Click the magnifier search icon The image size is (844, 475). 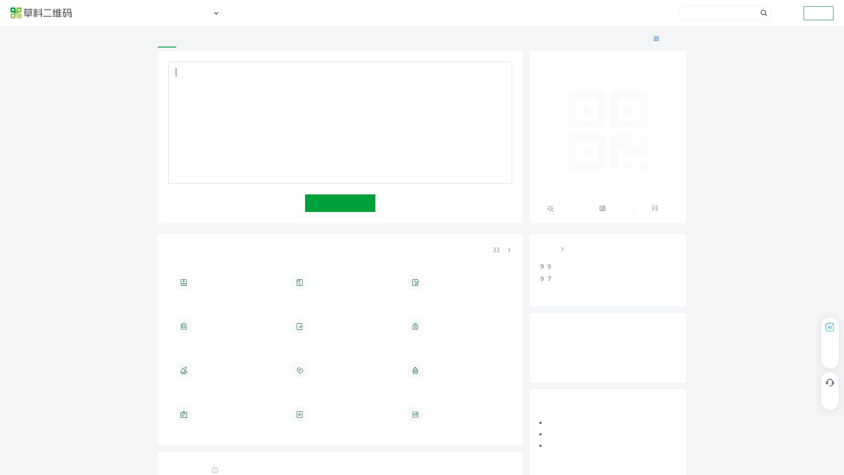pos(764,13)
